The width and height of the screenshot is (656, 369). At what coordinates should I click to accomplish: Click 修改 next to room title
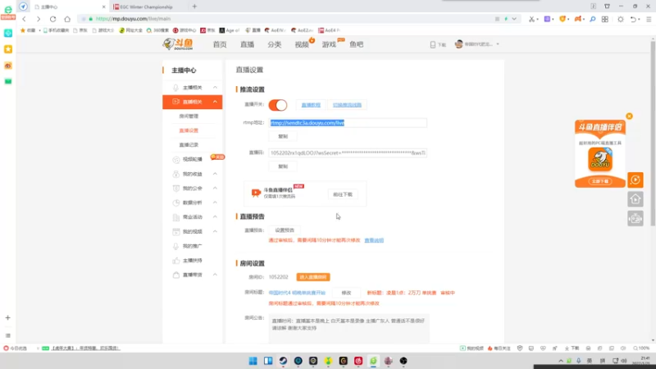click(x=346, y=293)
